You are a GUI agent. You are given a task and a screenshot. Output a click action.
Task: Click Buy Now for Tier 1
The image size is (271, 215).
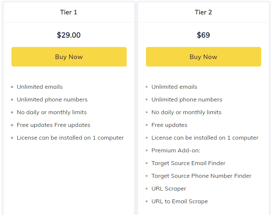(69, 57)
